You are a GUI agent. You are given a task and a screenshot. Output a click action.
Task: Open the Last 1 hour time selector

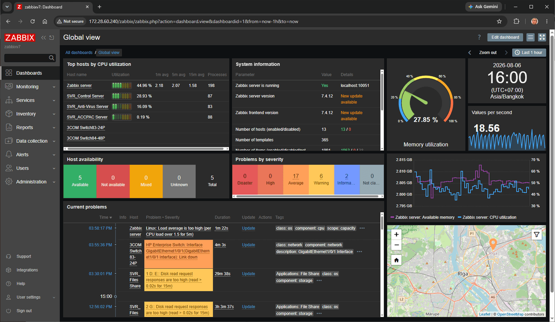[x=529, y=53]
